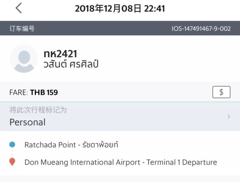Tap the 订车编号 booking number label
Image resolution: width=240 pixels, height=182 pixels.
(22, 28)
